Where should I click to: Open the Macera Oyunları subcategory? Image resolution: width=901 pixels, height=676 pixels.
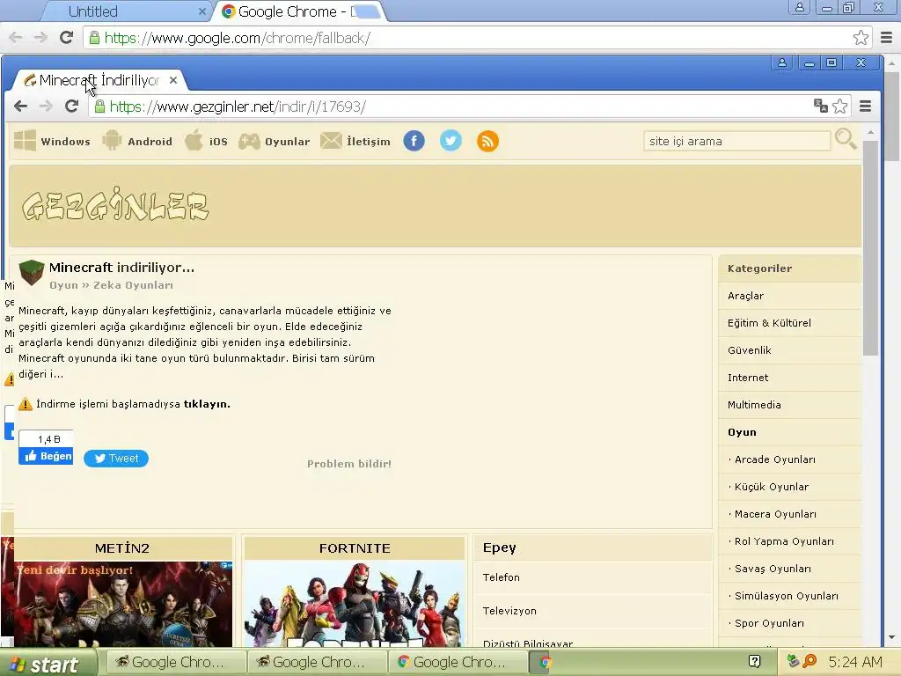[x=775, y=514]
